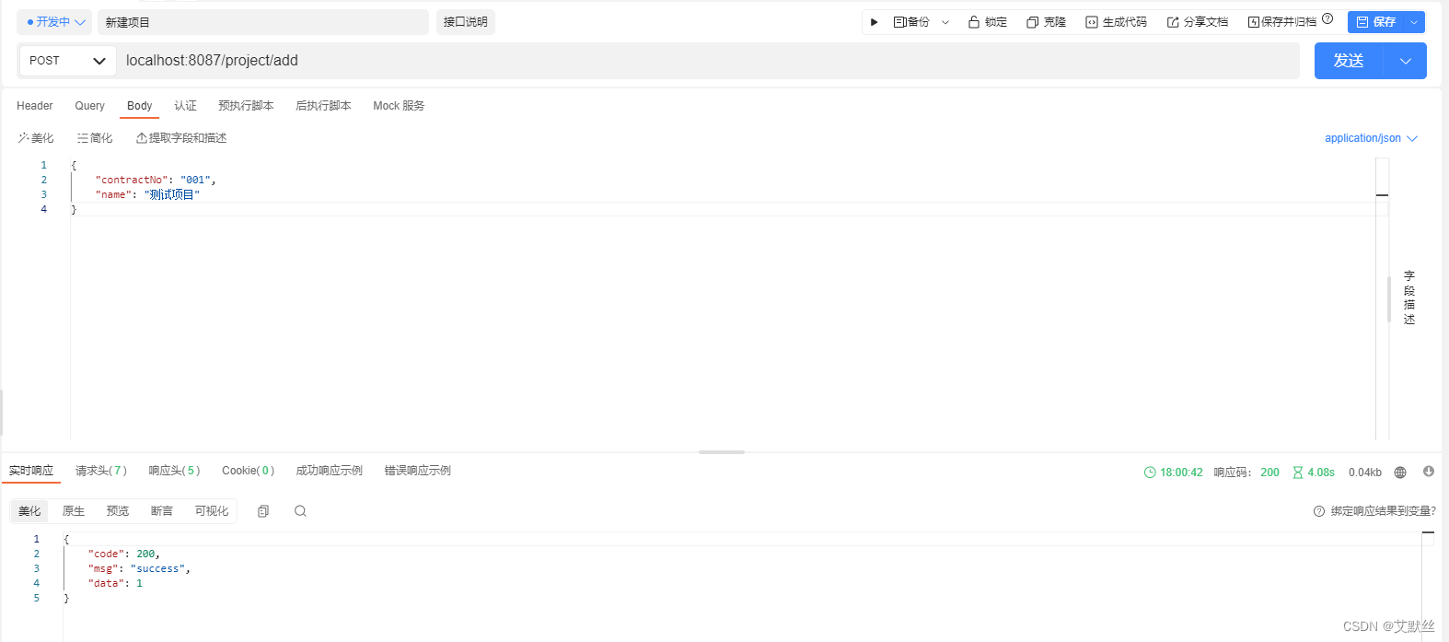Screen dimensions: 1449x642
Task: Click the copy response icon
Action: pos(263,511)
